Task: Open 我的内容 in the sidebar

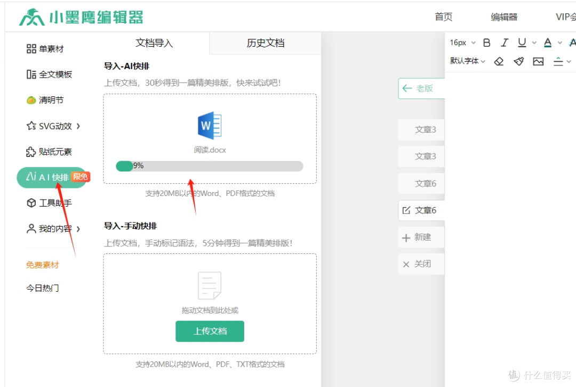Action: (x=49, y=228)
